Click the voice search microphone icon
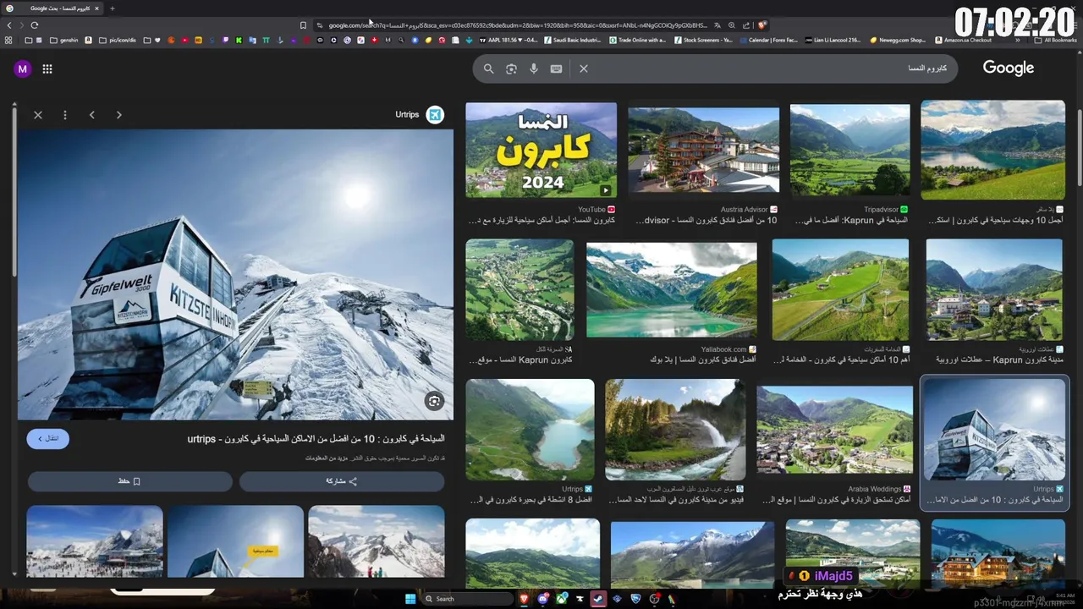1083x609 pixels. click(x=534, y=69)
